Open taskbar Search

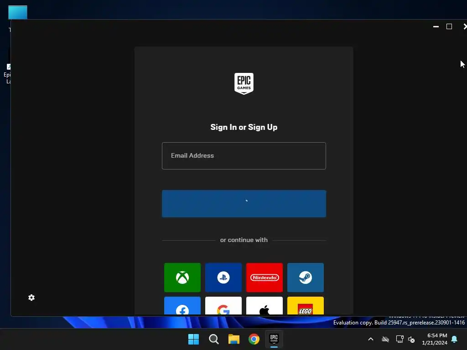click(213, 339)
